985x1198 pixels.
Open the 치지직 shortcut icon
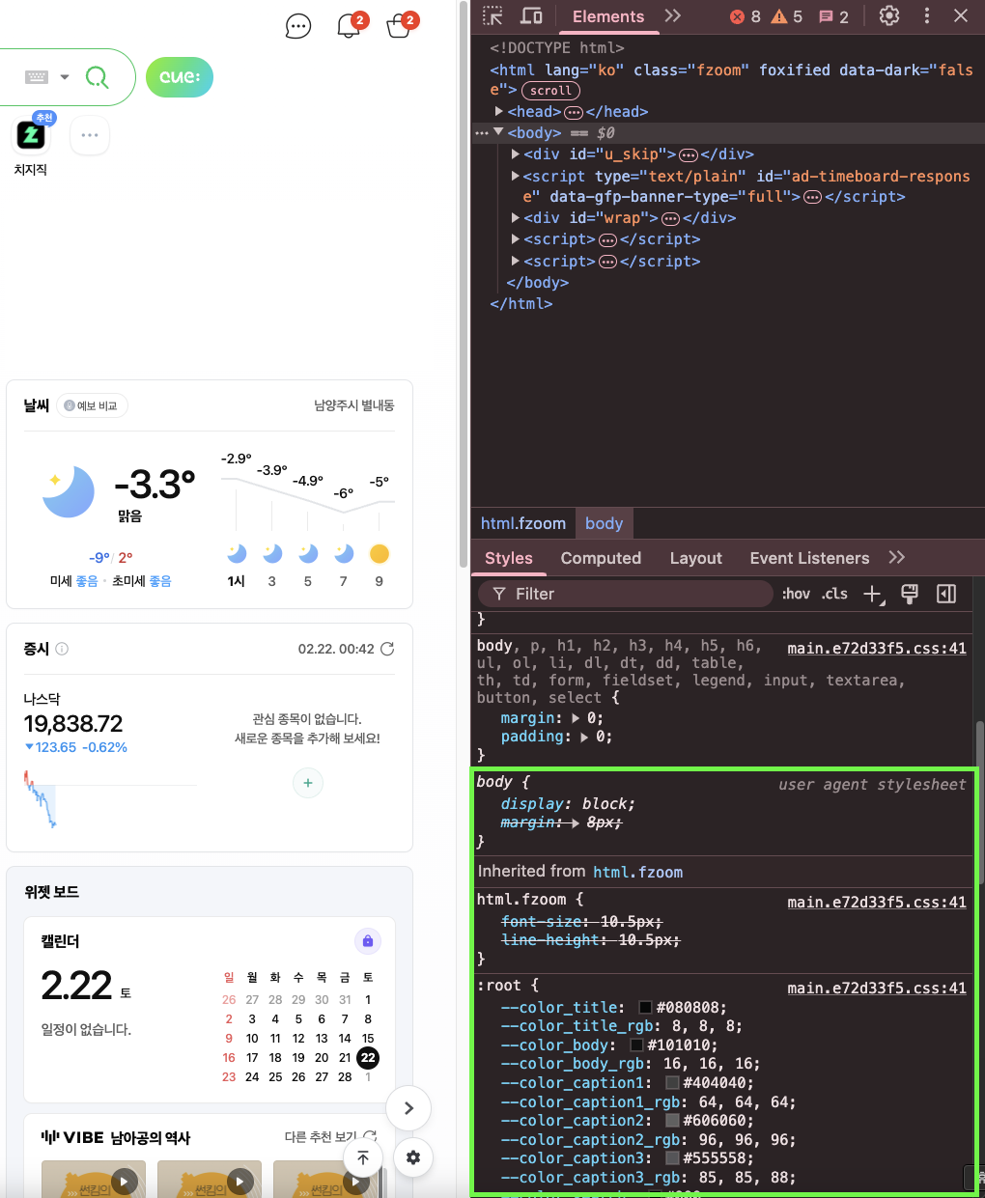click(x=31, y=135)
